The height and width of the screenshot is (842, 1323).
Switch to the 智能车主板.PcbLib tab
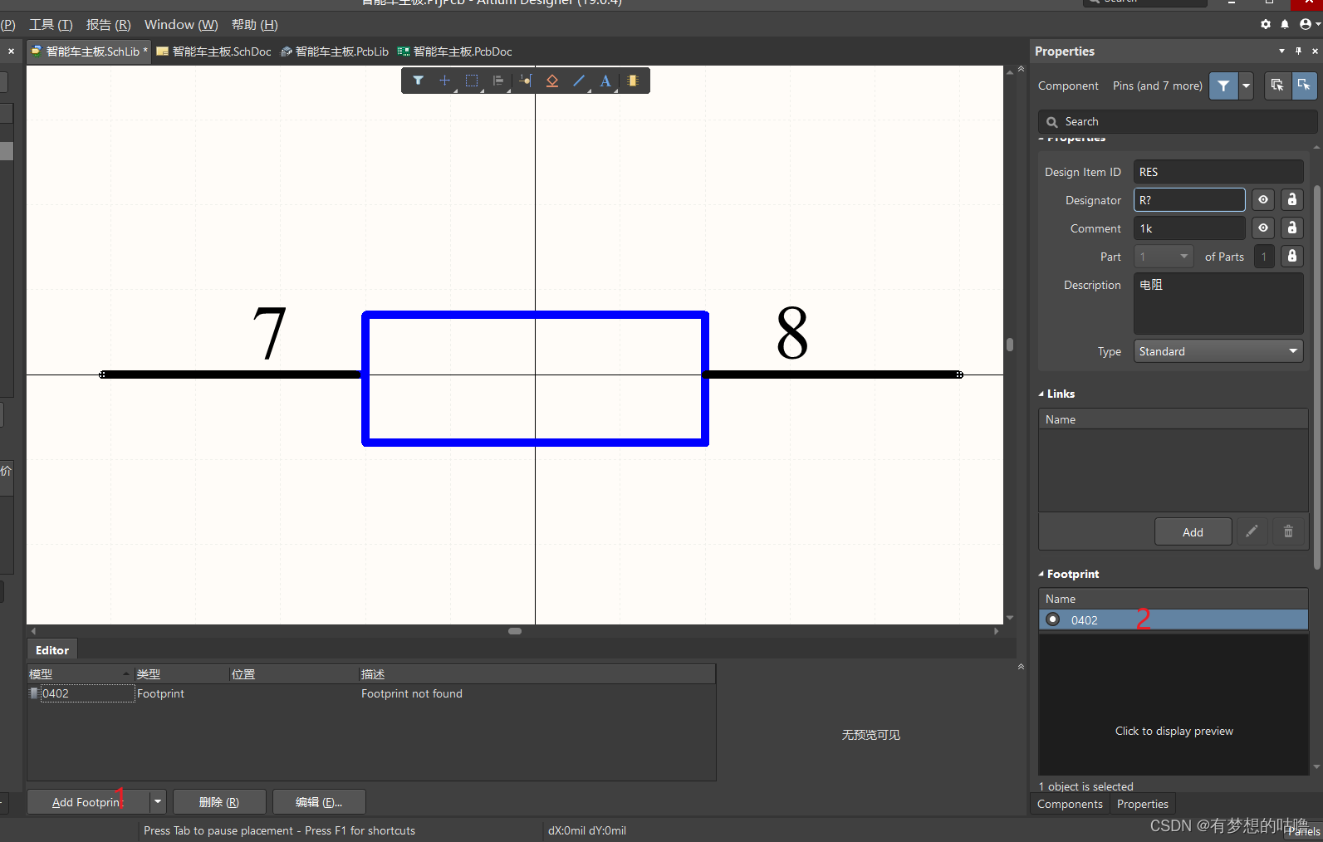(335, 51)
